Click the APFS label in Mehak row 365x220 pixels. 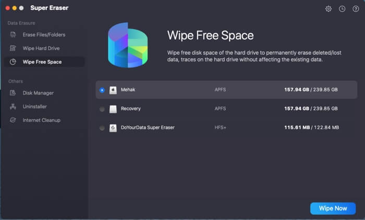pyautogui.click(x=220, y=89)
